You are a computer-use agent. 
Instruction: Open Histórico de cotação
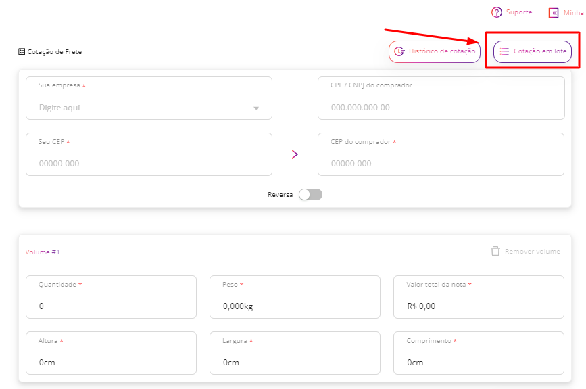pos(435,51)
